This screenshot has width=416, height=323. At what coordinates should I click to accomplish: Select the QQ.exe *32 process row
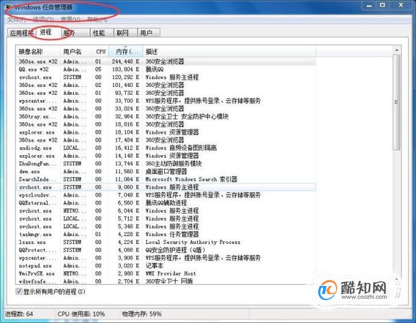pyautogui.click(x=166, y=69)
